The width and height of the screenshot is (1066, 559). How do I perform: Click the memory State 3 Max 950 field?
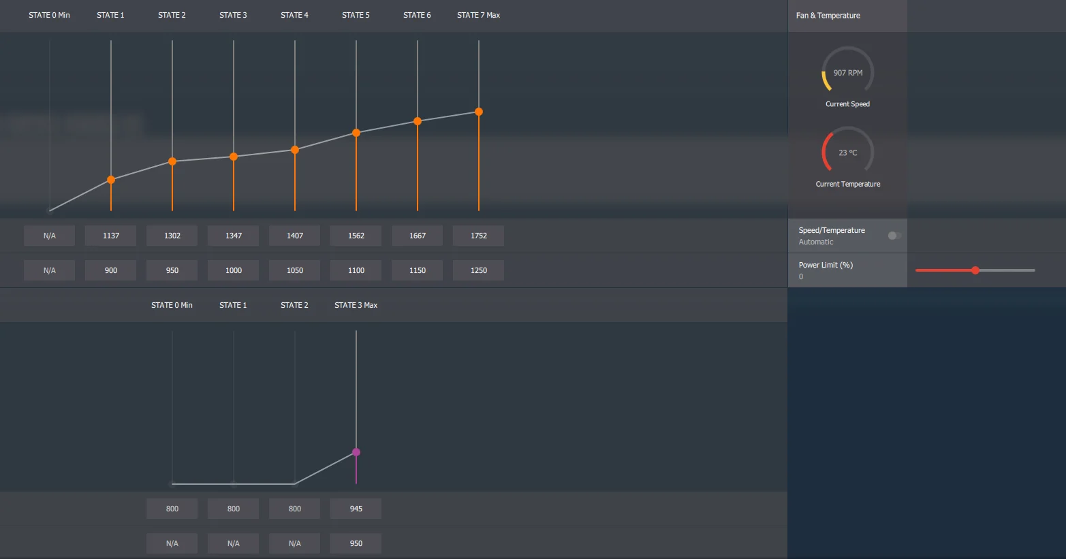click(x=356, y=543)
